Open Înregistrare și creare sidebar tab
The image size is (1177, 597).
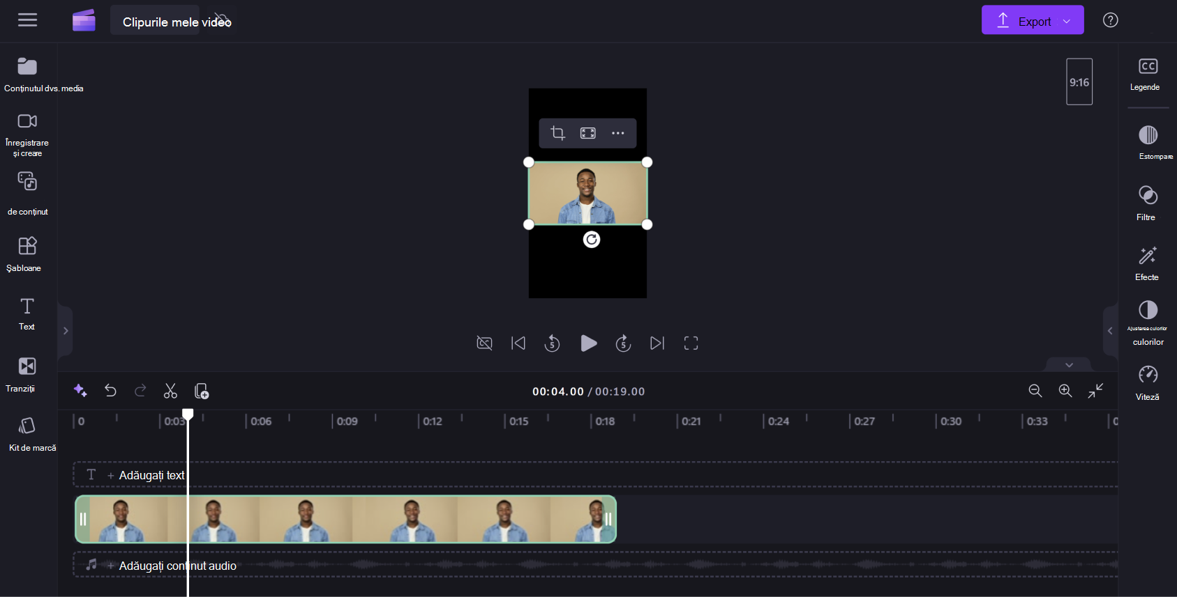click(x=27, y=135)
